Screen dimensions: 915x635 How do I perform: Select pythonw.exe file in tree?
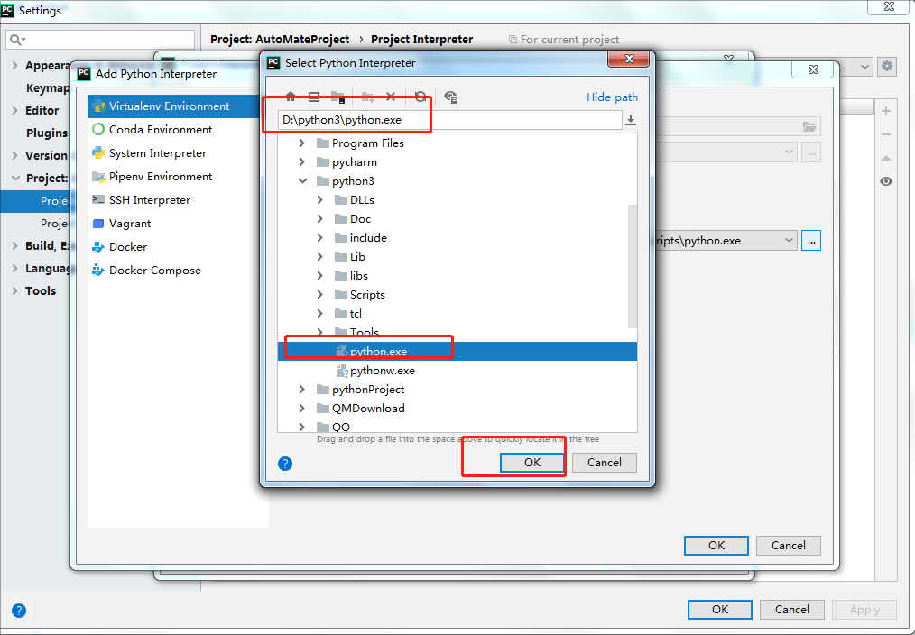coord(457,371)
